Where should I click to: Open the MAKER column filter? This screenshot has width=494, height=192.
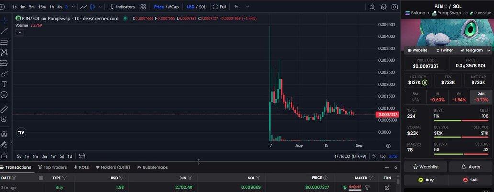[371, 178]
